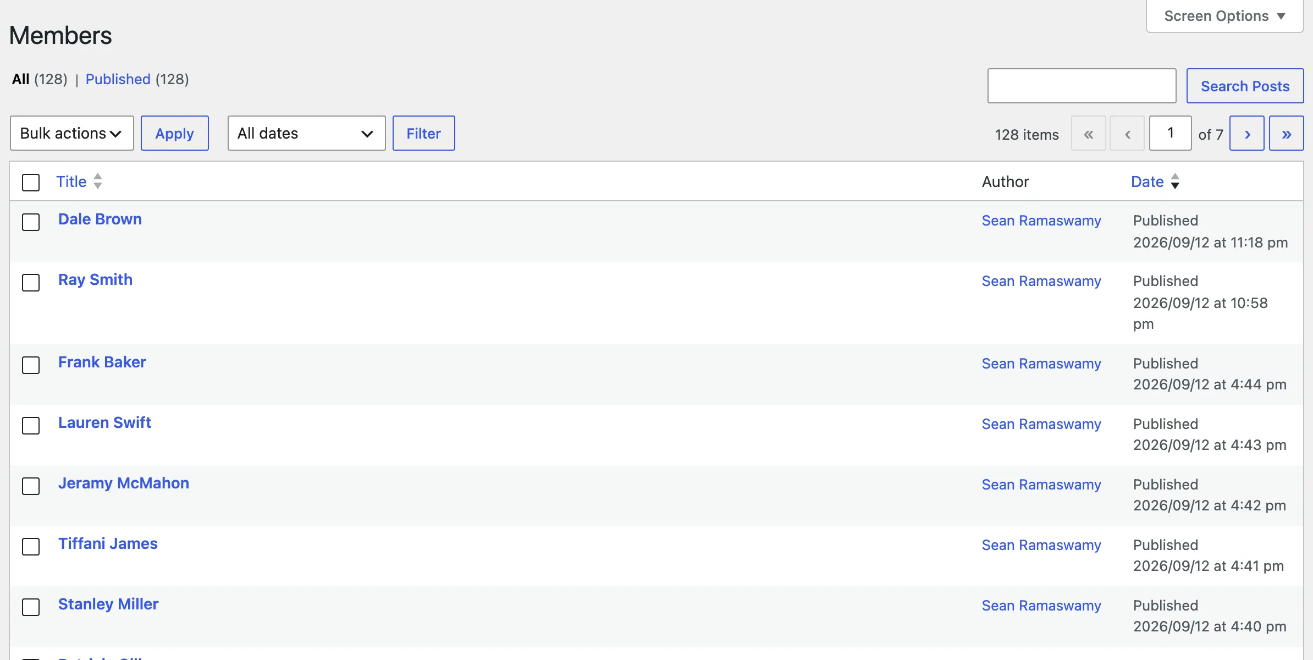The width and height of the screenshot is (1313, 660).
Task: Click the date '2026/09/12 at 4:43 pm'
Action: point(1210,445)
